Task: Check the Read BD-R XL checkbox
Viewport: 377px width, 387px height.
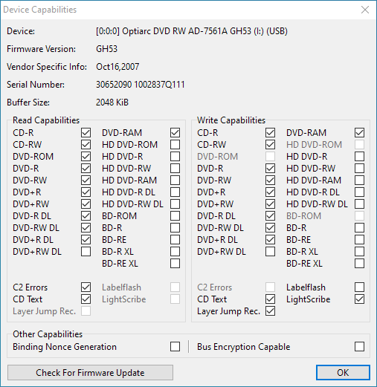Action: tap(175, 252)
